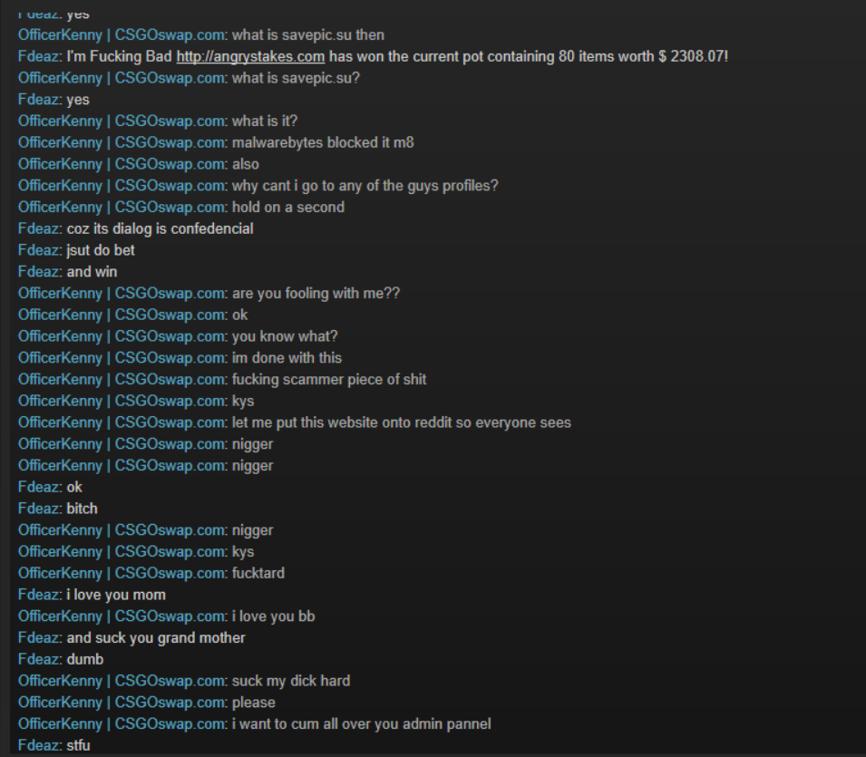Select the 'im done with this' message
The height and width of the screenshot is (757, 866).
287,358
